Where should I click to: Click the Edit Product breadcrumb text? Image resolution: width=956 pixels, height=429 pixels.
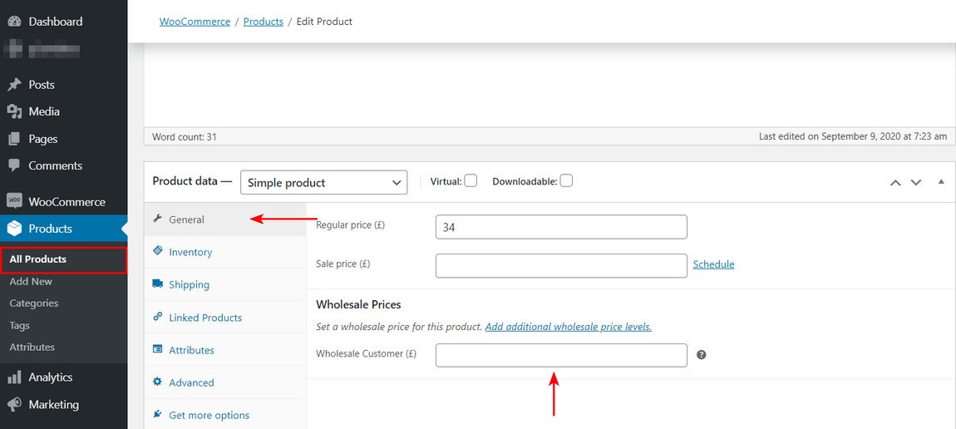point(324,22)
